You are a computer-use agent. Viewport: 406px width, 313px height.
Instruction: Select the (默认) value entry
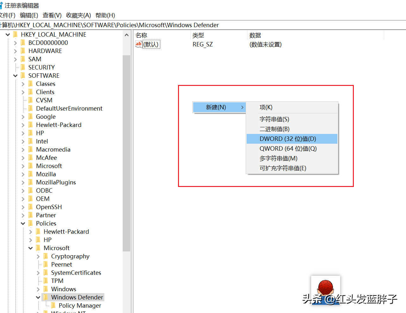tap(151, 44)
